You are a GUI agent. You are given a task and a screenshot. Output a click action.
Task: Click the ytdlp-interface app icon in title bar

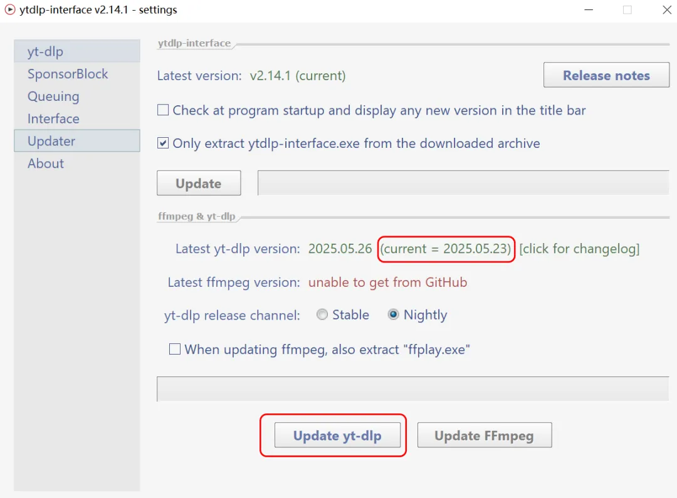[x=9, y=9]
